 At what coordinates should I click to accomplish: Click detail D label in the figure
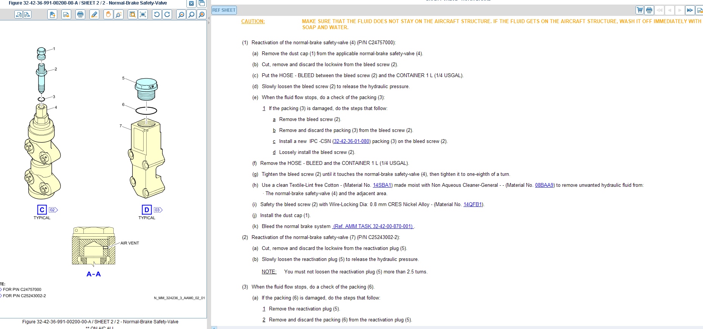[147, 210]
